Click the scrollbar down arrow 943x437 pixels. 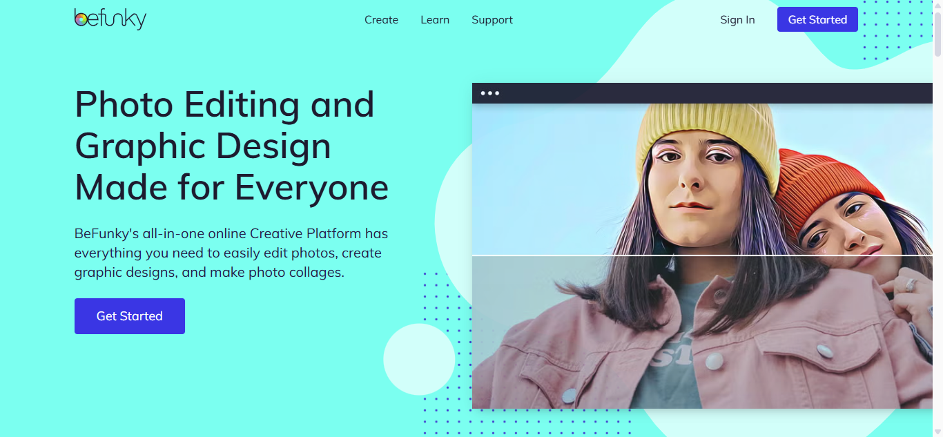click(937, 432)
